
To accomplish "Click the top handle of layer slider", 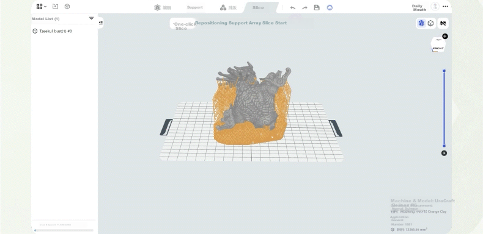I will (x=444, y=71).
